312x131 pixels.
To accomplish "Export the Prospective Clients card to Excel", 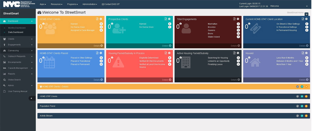I will (x=166, y=19).
